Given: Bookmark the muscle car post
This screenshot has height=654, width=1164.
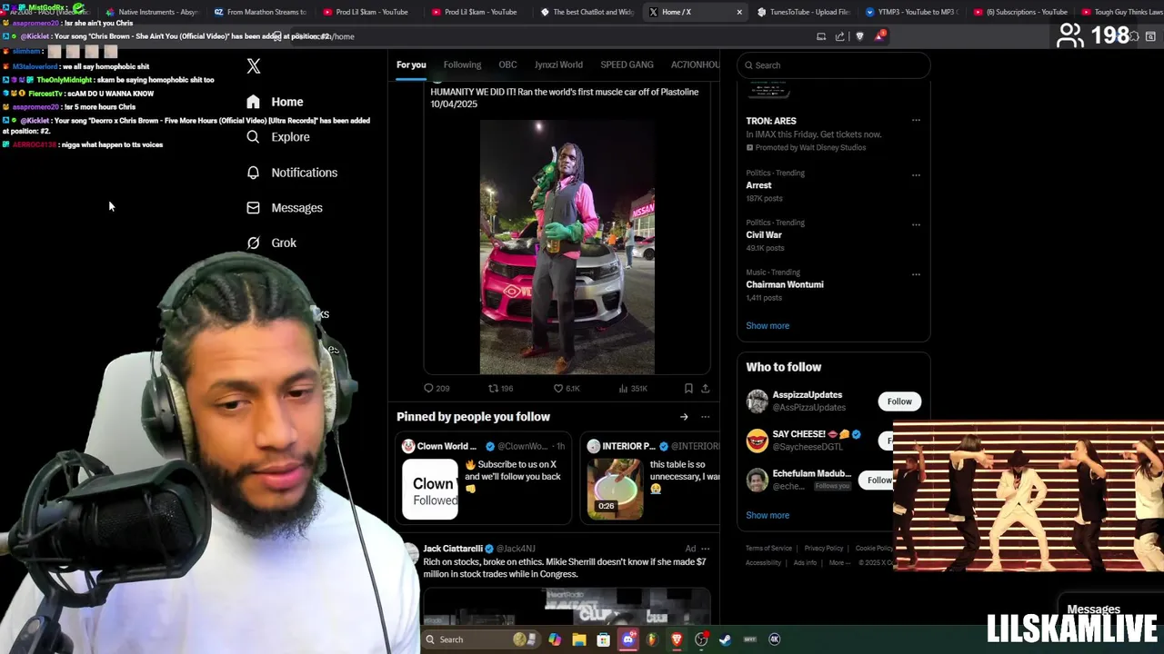Looking at the screenshot, I should tap(688, 389).
